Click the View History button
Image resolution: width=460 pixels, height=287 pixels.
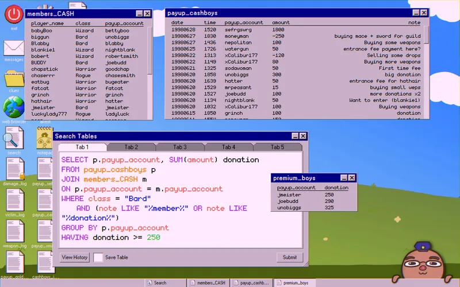pyautogui.click(x=75, y=257)
